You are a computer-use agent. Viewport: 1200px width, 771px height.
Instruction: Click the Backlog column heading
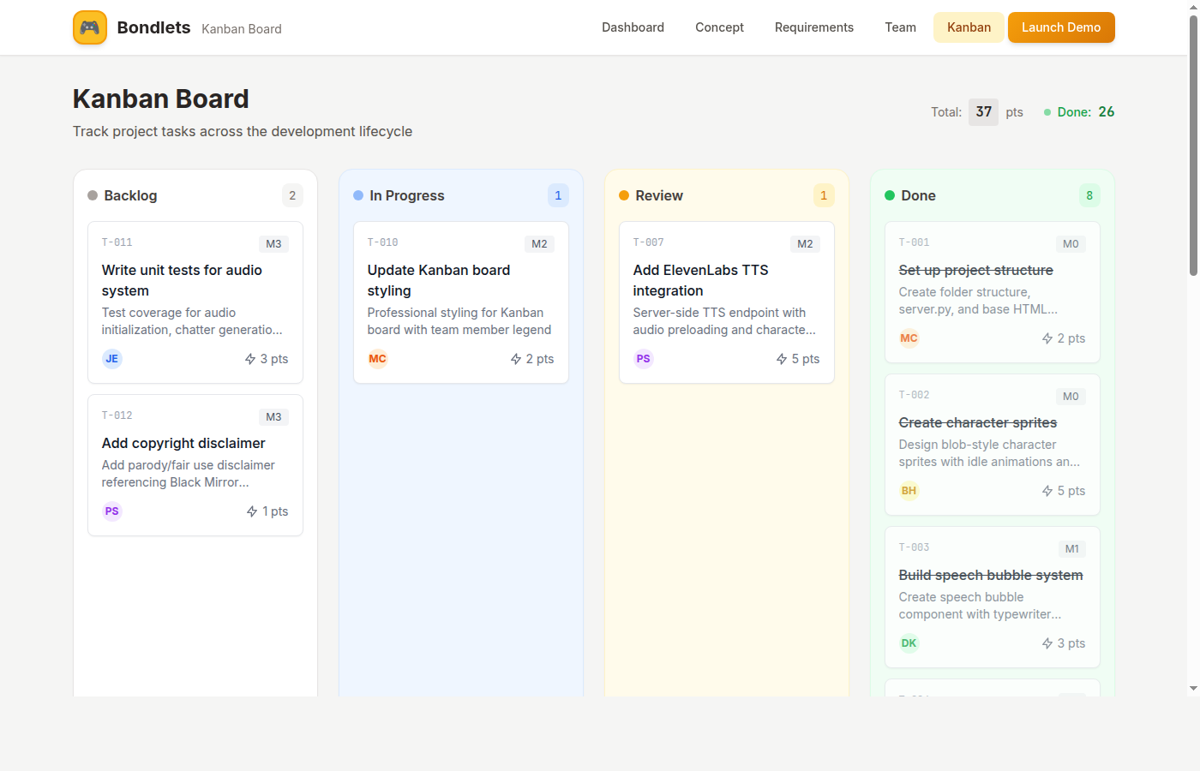130,195
